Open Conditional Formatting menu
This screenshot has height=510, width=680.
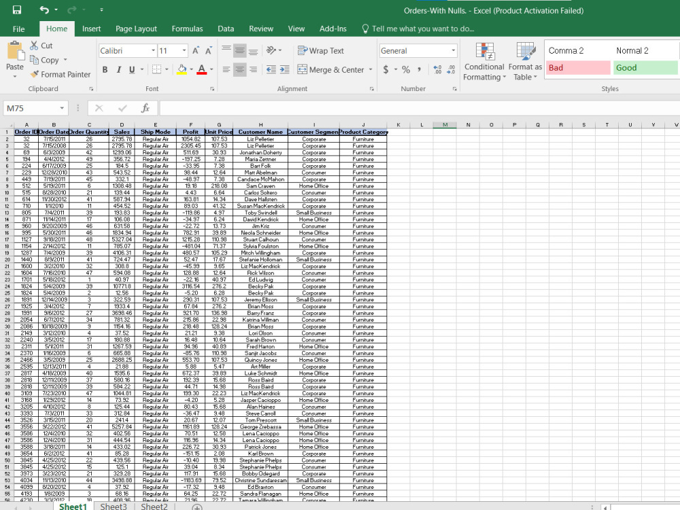[x=484, y=62]
